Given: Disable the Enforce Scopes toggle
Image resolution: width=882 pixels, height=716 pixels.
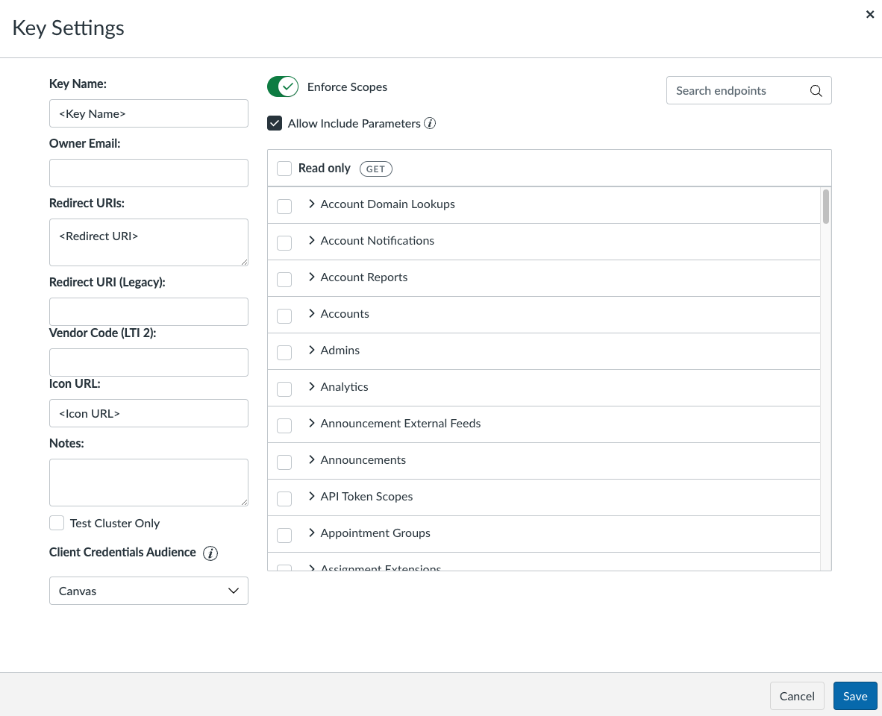Looking at the screenshot, I should click(282, 87).
